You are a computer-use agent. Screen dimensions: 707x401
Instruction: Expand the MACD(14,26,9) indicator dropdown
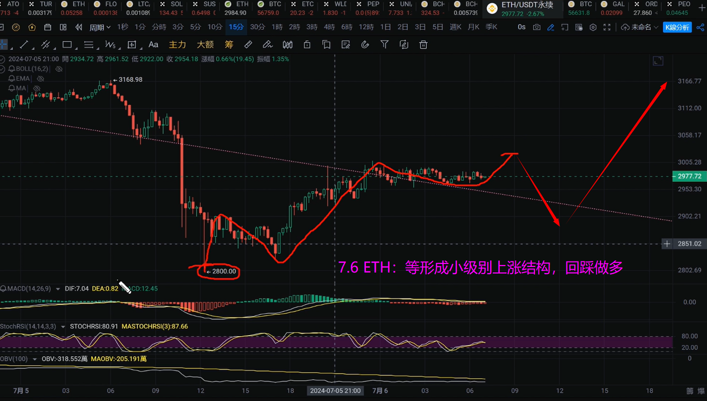click(x=58, y=289)
